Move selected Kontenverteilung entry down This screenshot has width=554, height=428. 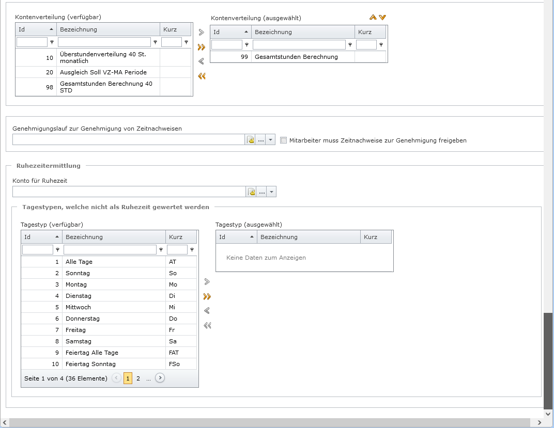tap(382, 18)
